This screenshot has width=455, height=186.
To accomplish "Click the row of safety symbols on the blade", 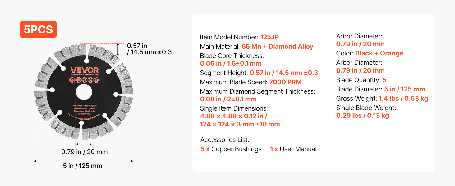I will (x=84, y=80).
